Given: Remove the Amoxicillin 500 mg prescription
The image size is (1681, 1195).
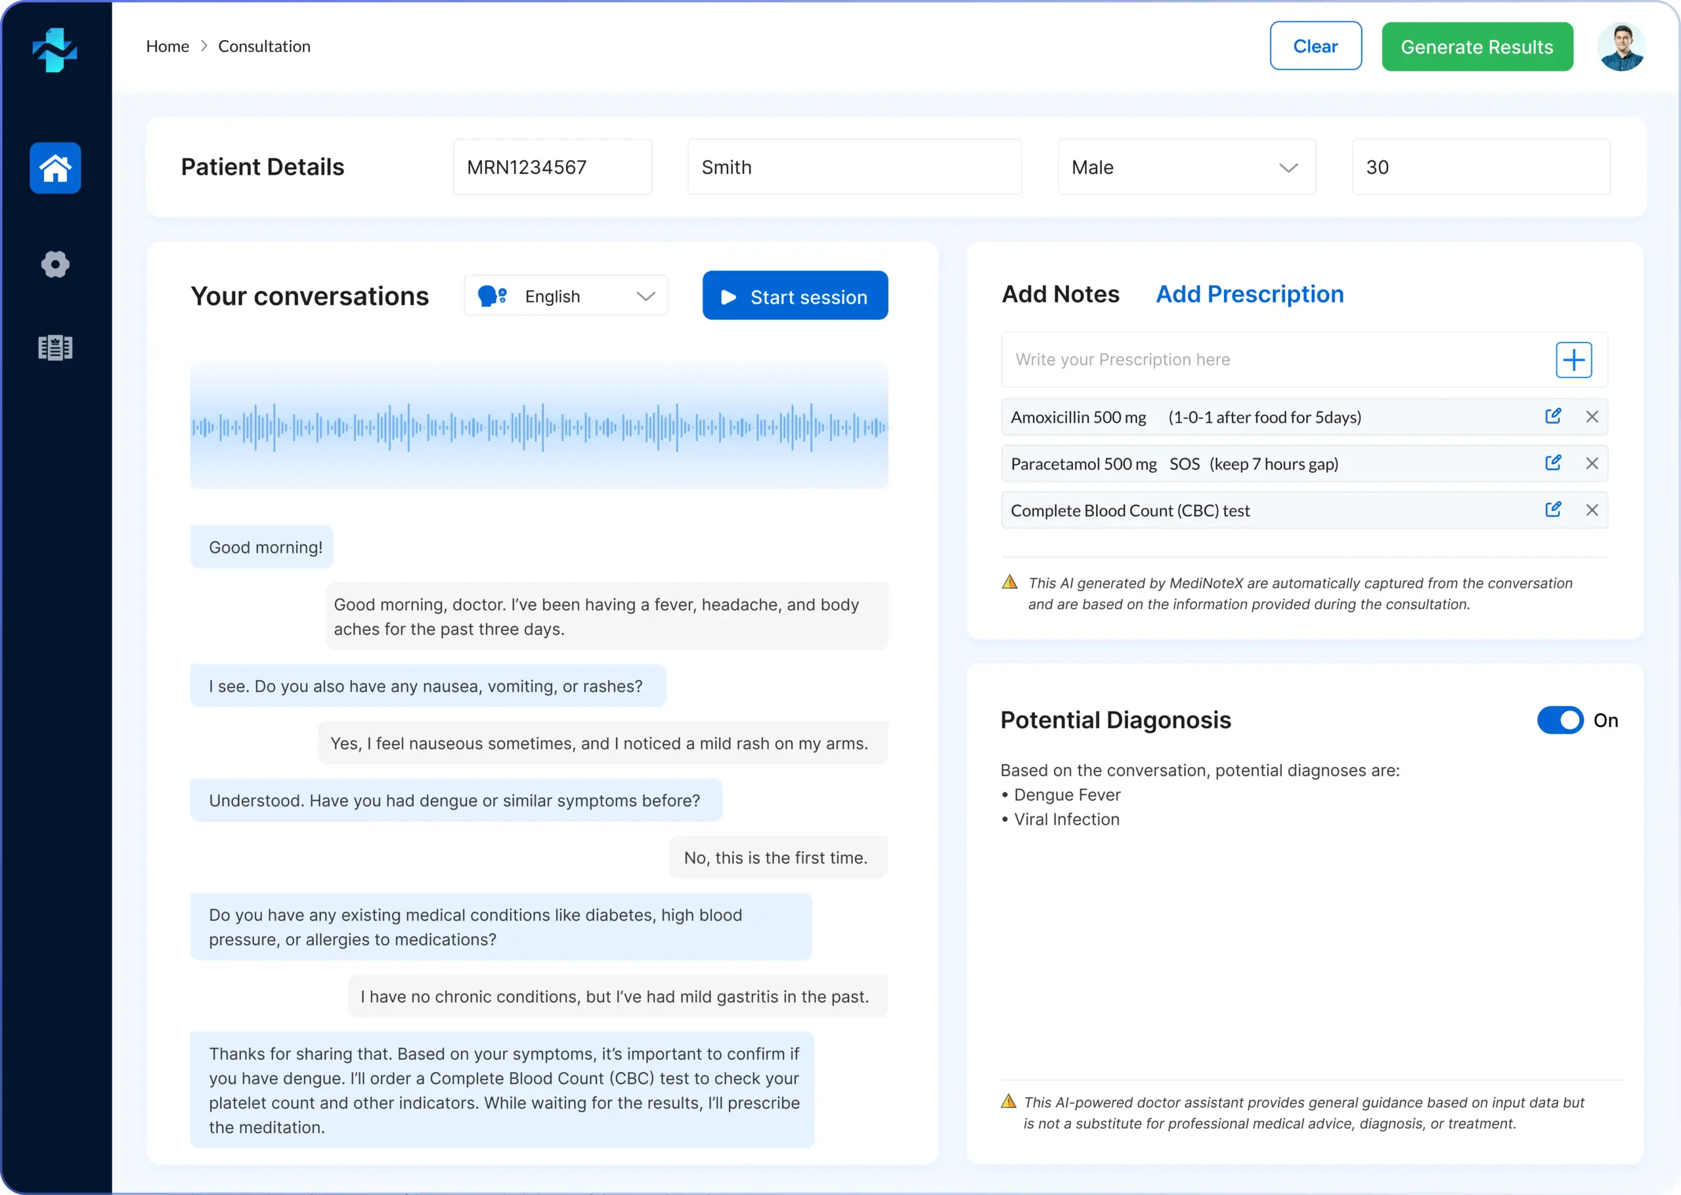Looking at the screenshot, I should (1591, 417).
